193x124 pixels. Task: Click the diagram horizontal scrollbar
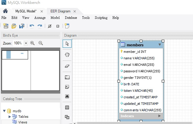pos(134,123)
